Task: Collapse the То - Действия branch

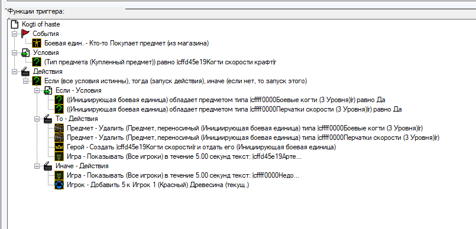Action: 37,119
